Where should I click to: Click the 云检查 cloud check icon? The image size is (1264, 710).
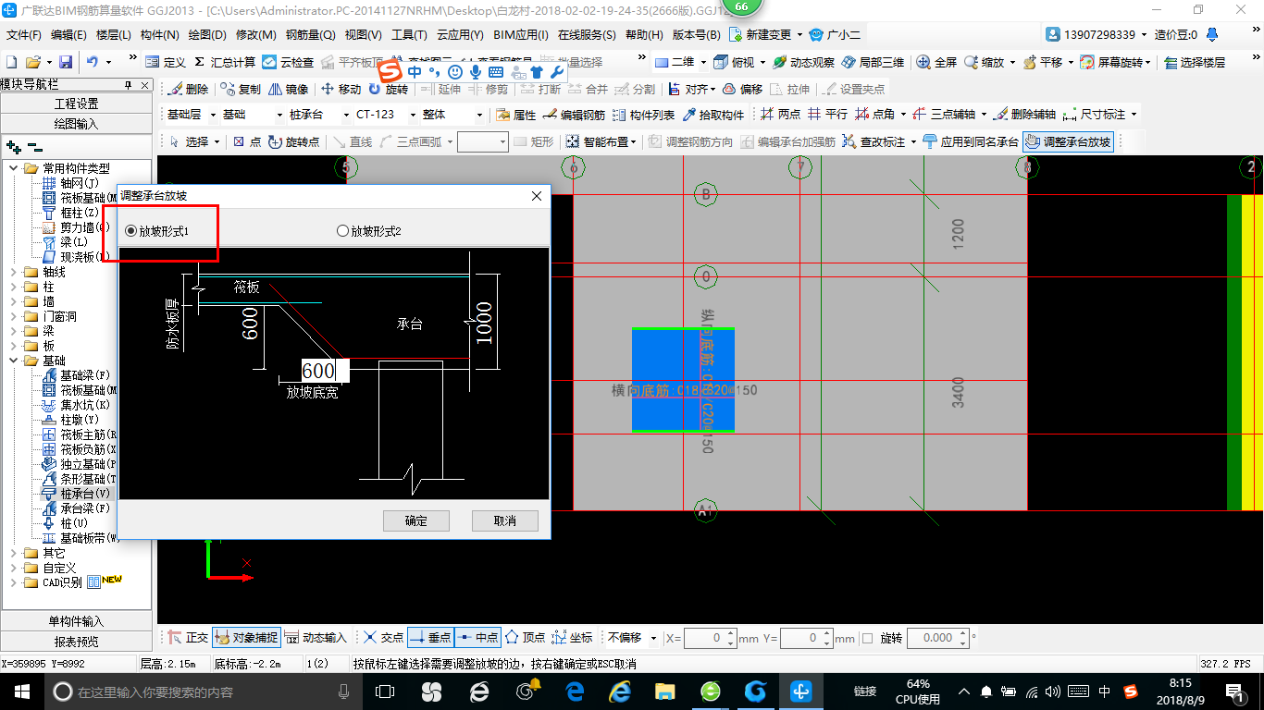pos(288,62)
